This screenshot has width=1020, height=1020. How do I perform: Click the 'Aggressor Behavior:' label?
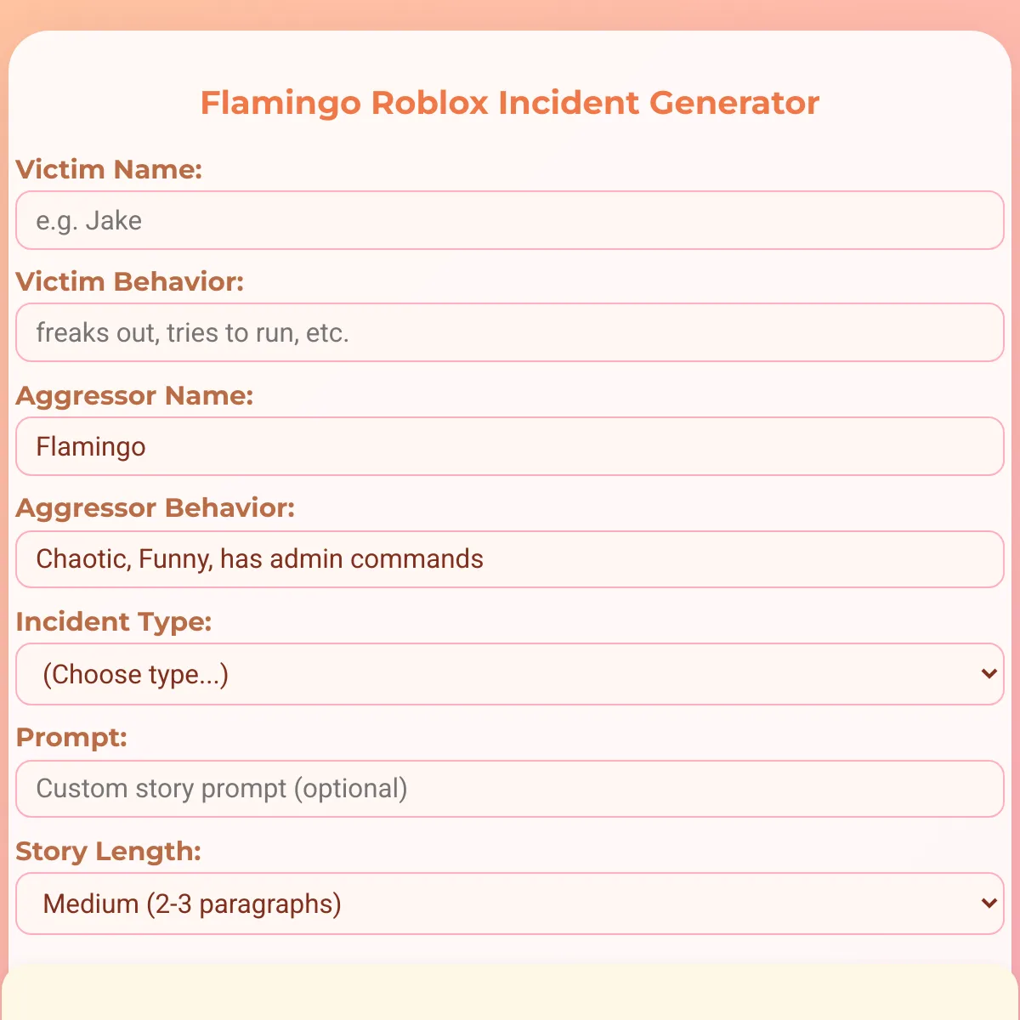pos(156,507)
